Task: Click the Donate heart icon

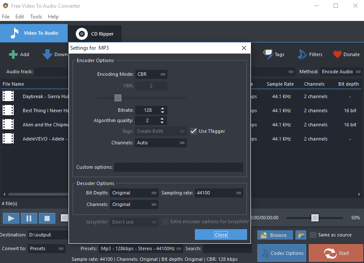Action: [337, 54]
